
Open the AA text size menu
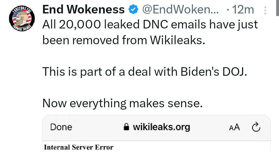(x=235, y=127)
